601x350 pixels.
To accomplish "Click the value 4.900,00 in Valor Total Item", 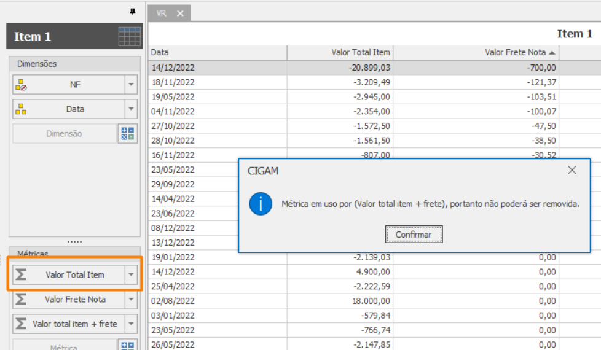I will pos(373,271).
